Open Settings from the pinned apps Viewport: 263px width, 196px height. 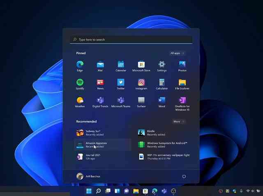click(161, 66)
